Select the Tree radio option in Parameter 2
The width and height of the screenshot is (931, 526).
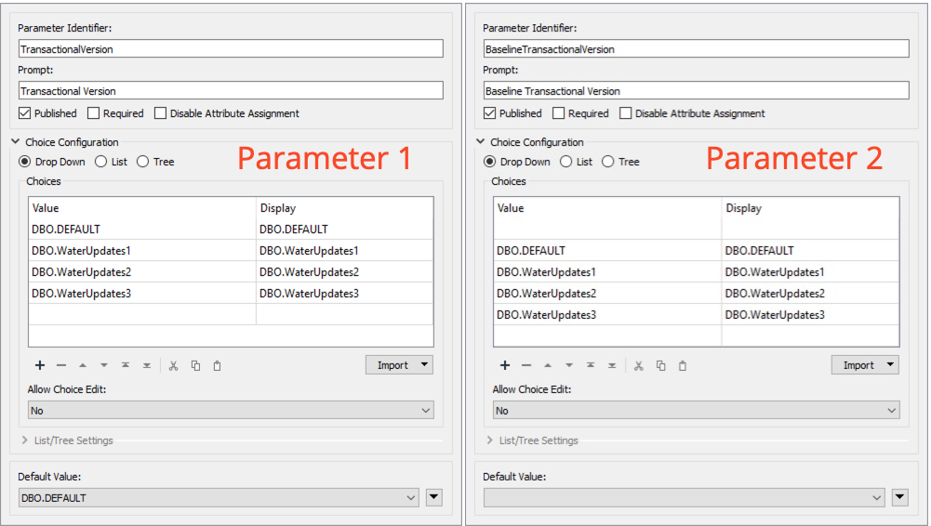click(x=608, y=162)
